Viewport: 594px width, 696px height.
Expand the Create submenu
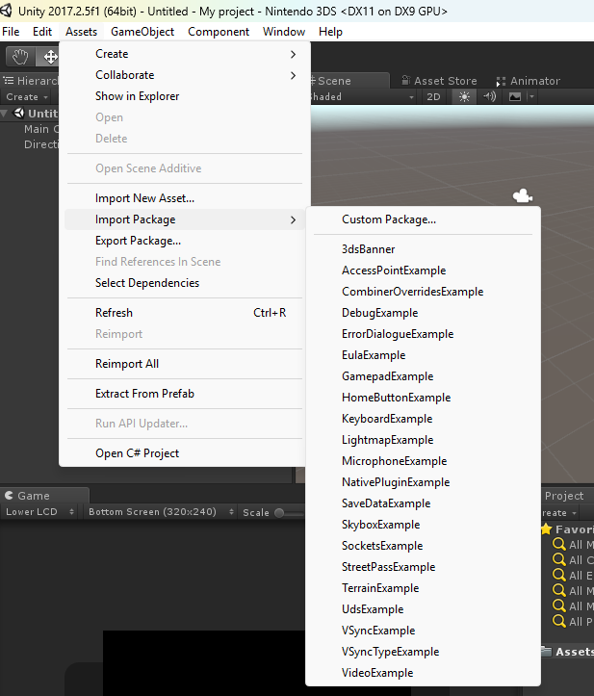(x=185, y=54)
